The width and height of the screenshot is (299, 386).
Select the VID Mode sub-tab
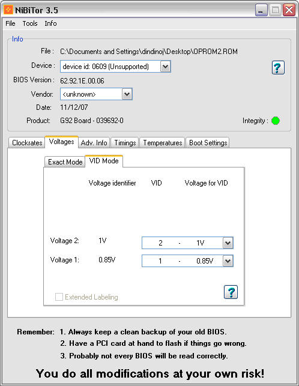(104, 161)
